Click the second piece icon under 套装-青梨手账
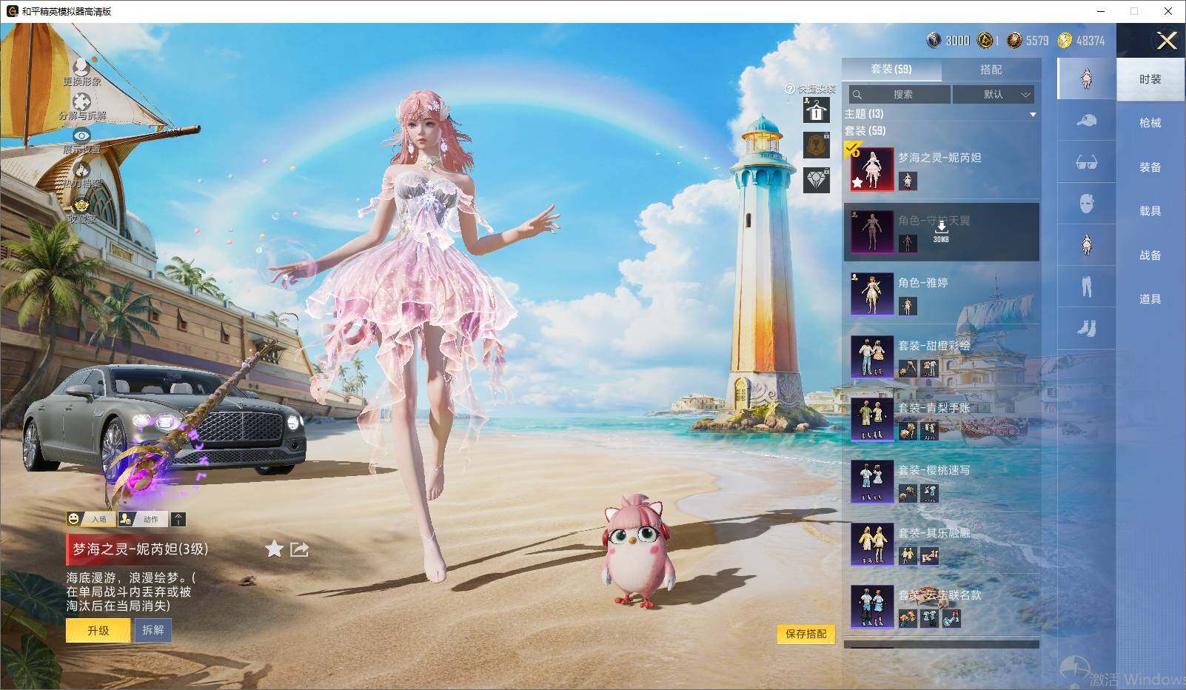 (x=930, y=430)
